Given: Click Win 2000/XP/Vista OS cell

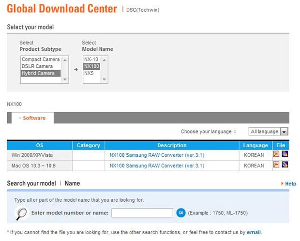Looking at the screenshot, I should 40,155.
